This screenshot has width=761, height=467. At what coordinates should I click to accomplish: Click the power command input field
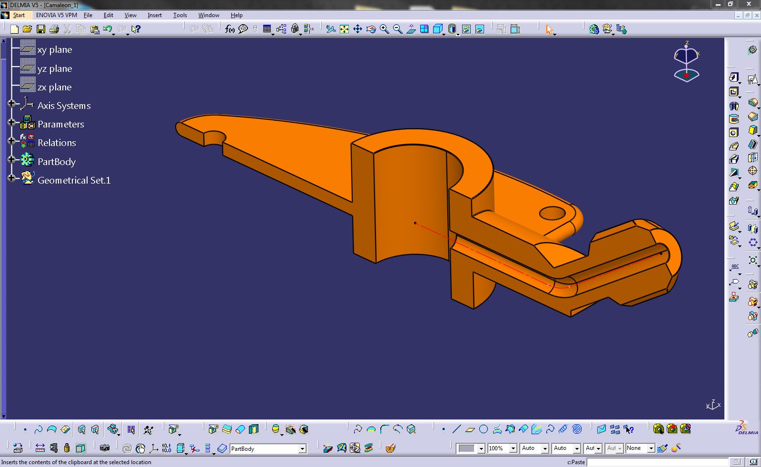657,462
